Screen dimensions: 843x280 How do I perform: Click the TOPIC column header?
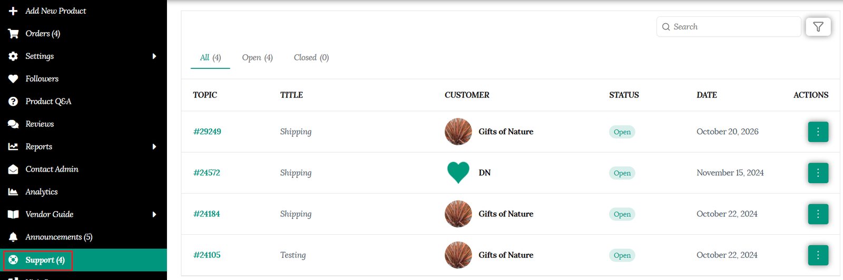pos(205,95)
